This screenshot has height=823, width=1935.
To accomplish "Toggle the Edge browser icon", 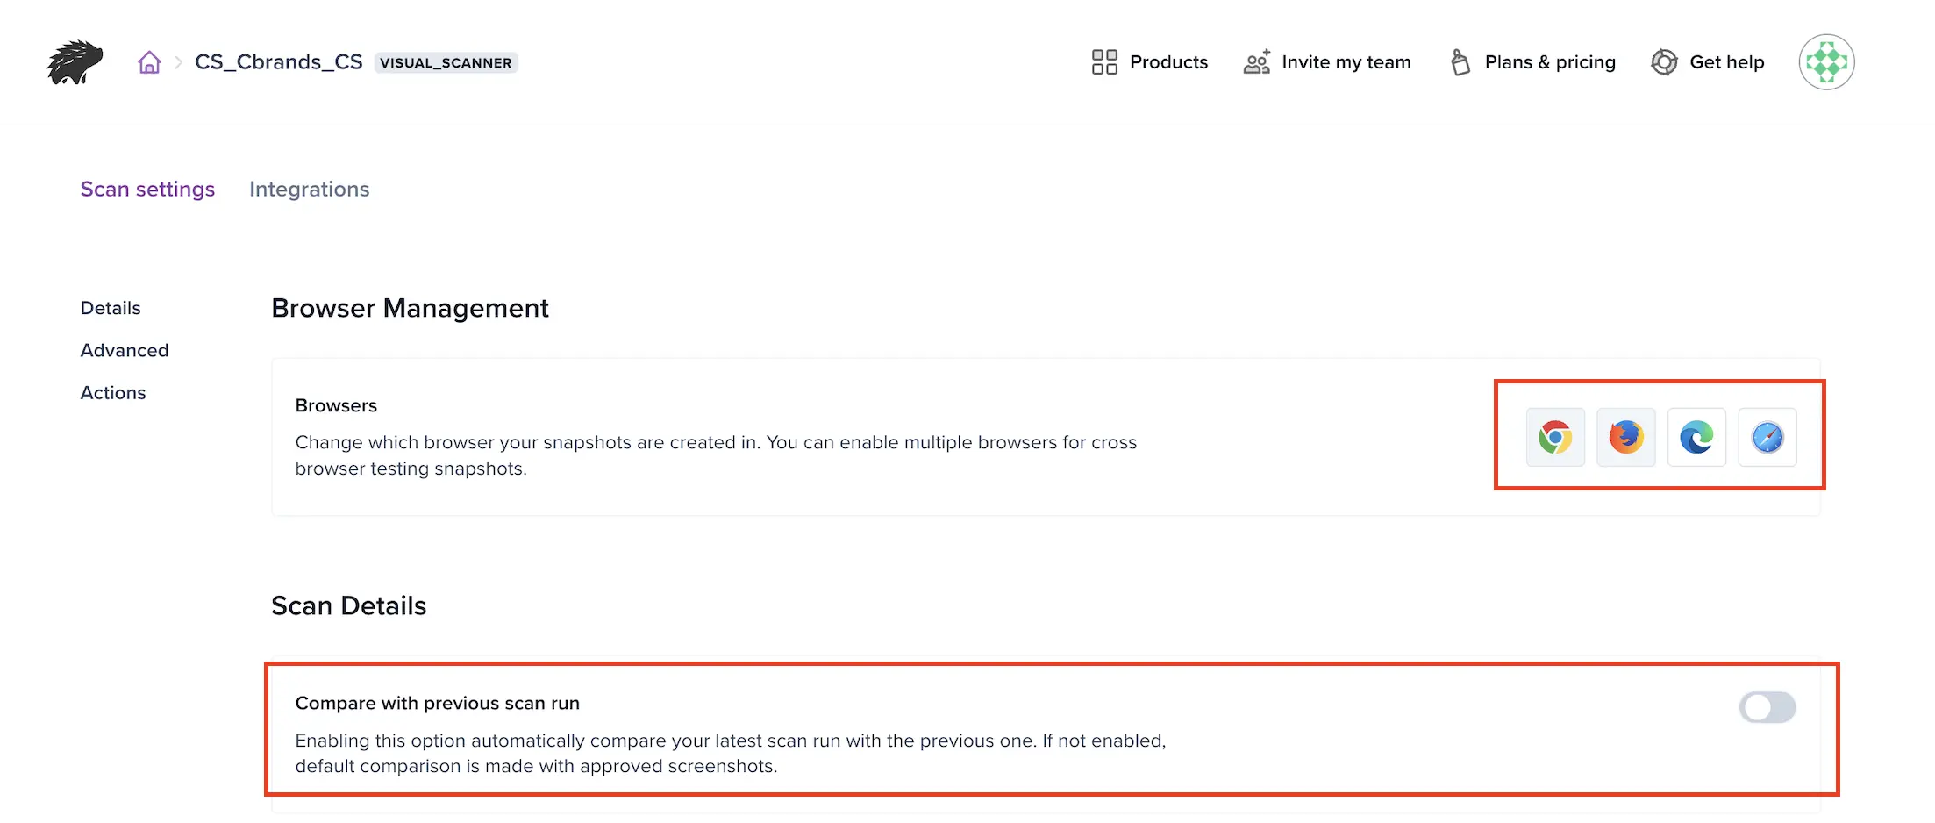I will 1696,437.
